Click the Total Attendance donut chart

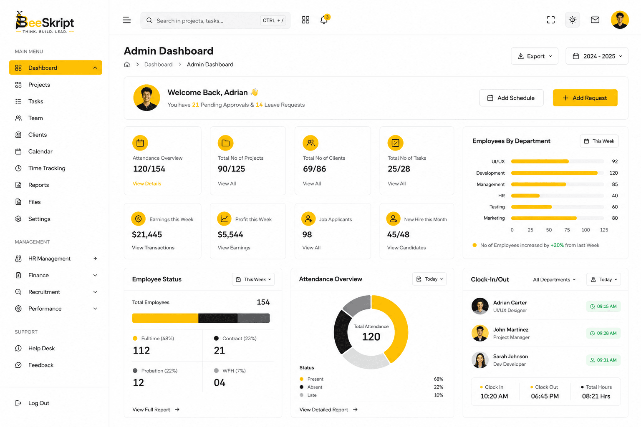(x=371, y=332)
